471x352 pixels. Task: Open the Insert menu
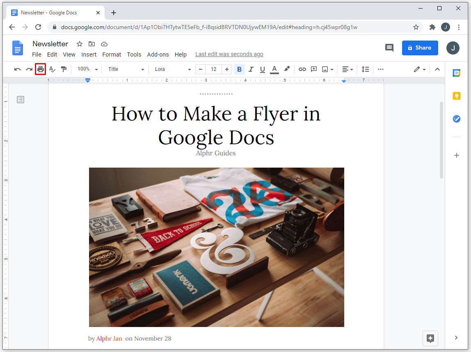pos(89,54)
